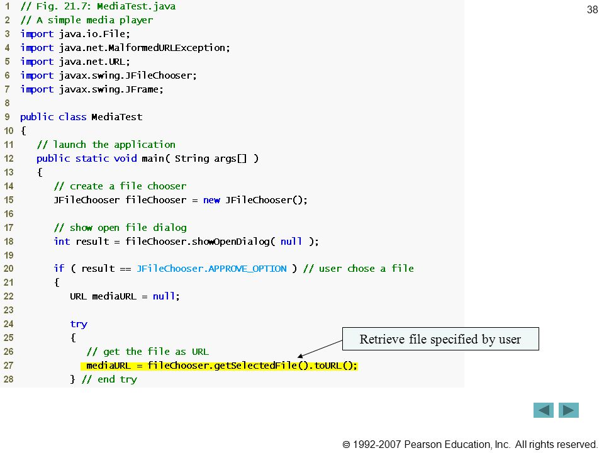Viewport: 604px width, 453px height.
Task: Click the highlighted getSelectedFile().toURL() line
Action: pos(219,366)
